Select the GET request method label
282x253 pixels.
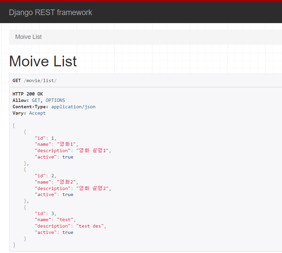click(16, 80)
